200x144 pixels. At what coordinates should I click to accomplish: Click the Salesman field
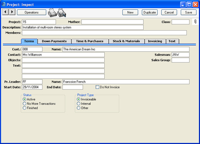[x=180, y=55]
